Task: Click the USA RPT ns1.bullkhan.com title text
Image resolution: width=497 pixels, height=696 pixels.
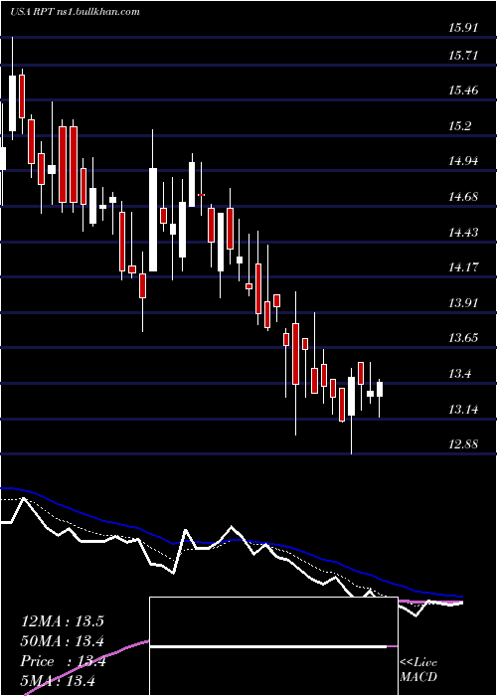Action: tap(75, 12)
